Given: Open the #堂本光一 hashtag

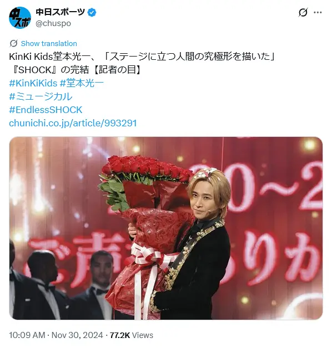Looking at the screenshot, I should point(82,83).
